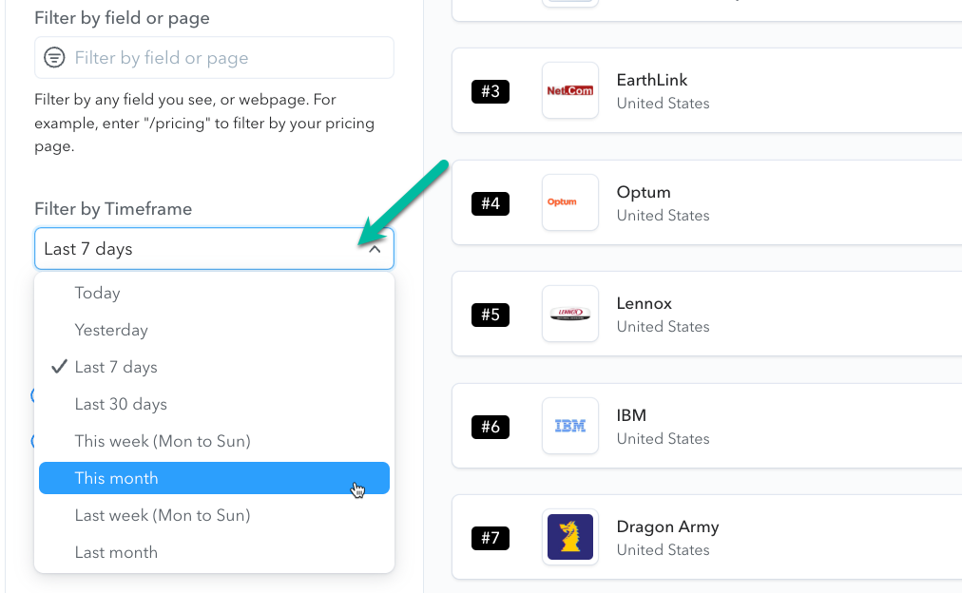Click the Dragon Army logo
The width and height of the screenshot is (962, 593).
[x=570, y=537]
